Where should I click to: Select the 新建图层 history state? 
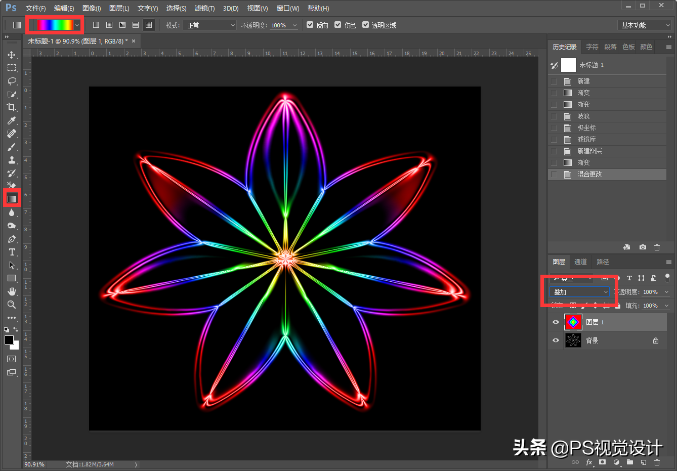tap(607, 151)
